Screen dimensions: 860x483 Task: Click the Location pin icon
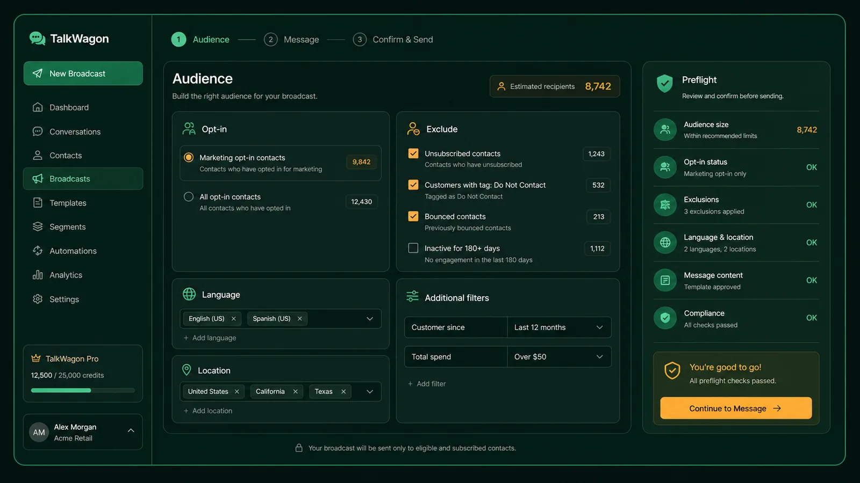pos(187,370)
